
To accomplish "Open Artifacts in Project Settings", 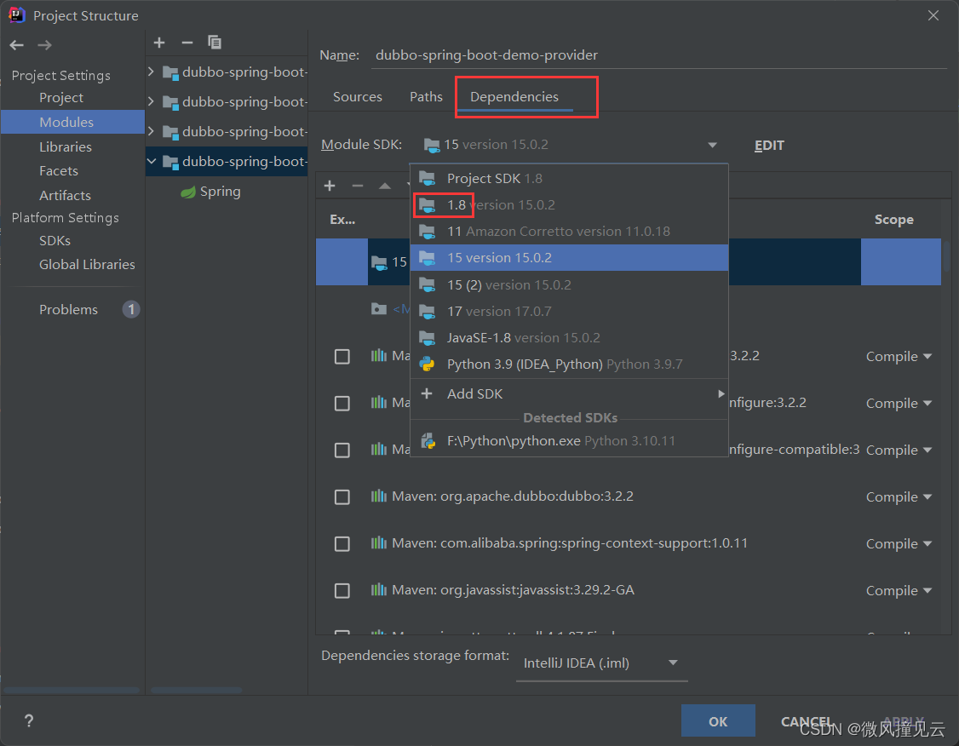I will (66, 196).
